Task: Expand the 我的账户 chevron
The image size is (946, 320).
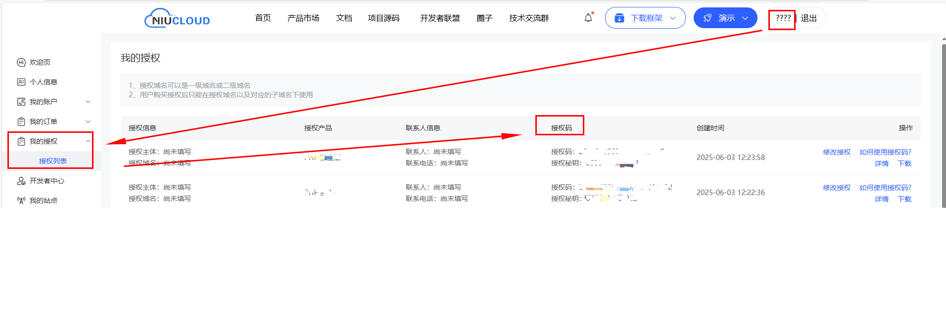Action: pyautogui.click(x=88, y=102)
